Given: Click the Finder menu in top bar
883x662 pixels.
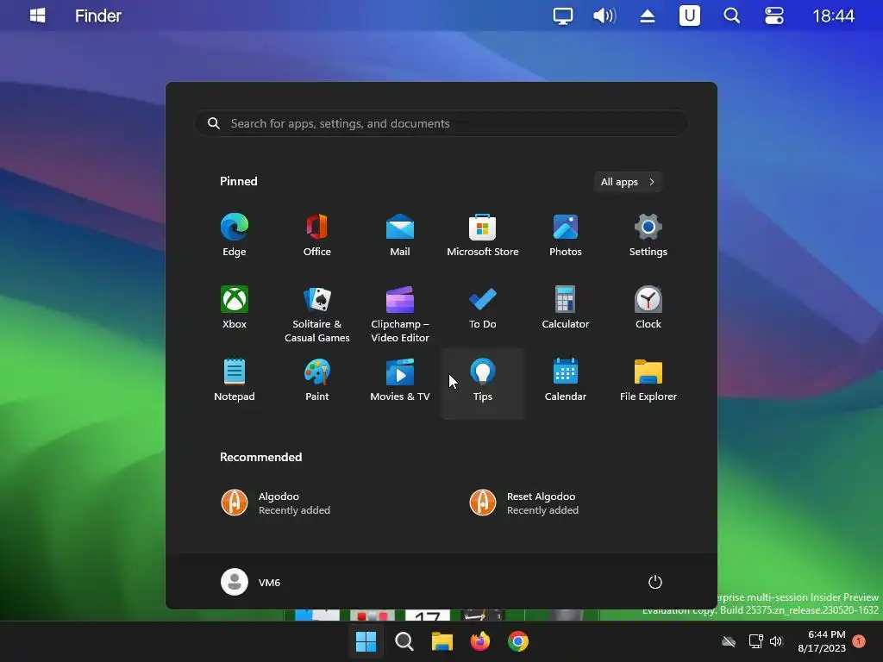Looking at the screenshot, I should [x=98, y=16].
